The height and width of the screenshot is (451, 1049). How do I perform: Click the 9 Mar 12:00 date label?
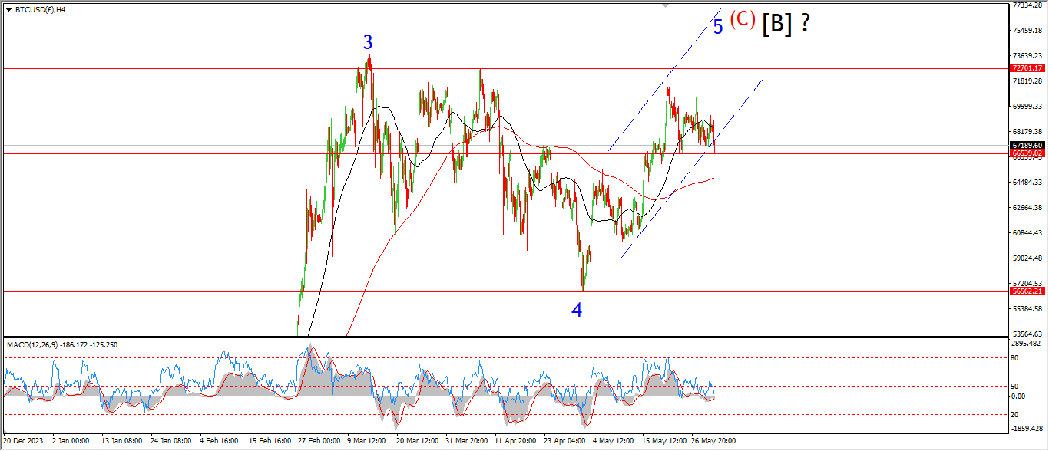(366, 441)
